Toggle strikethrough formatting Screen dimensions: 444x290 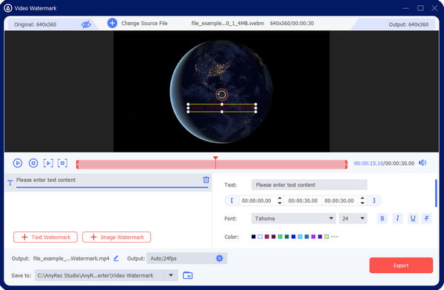coord(426,218)
